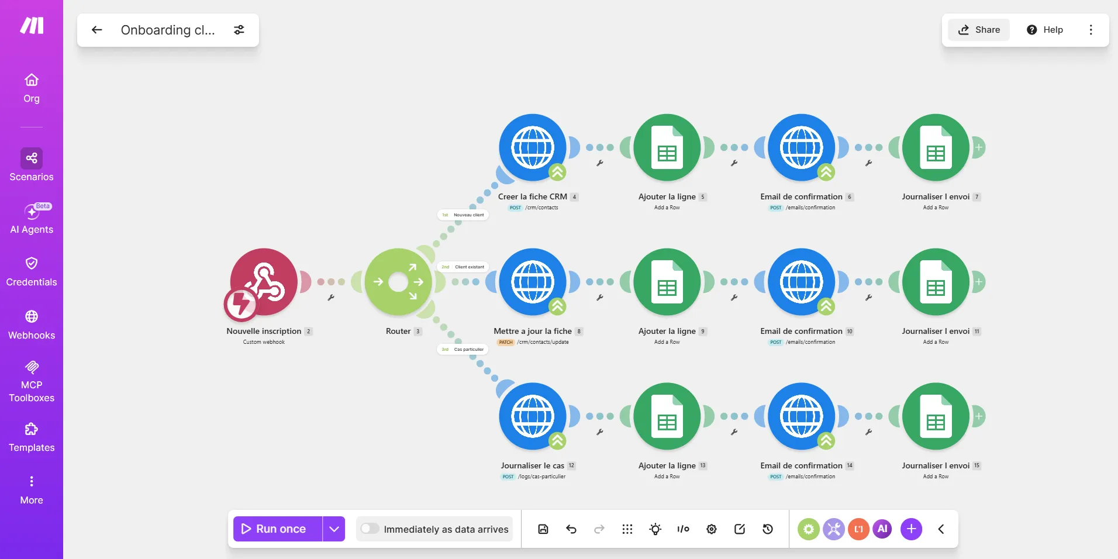
Task: Open MCP Toolboxes in sidebar
Action: click(x=32, y=382)
